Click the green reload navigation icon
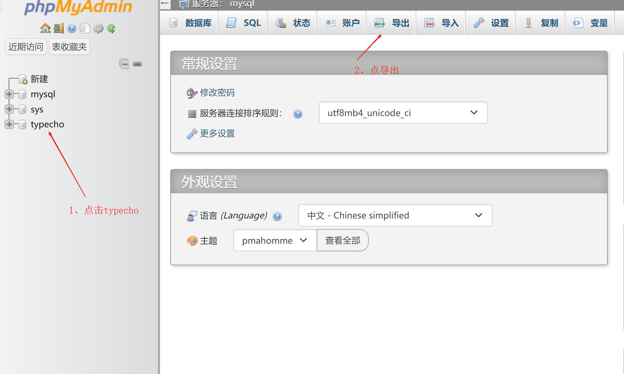 point(112,29)
